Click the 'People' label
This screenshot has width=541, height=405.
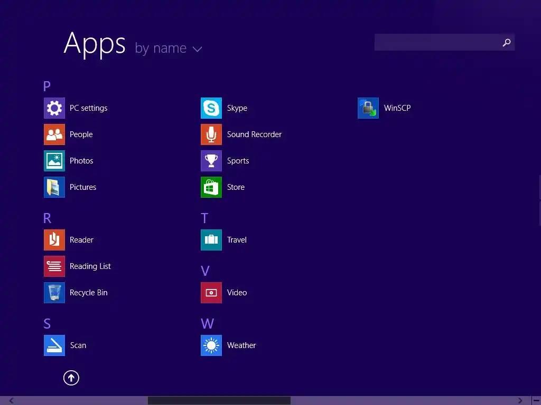81,134
